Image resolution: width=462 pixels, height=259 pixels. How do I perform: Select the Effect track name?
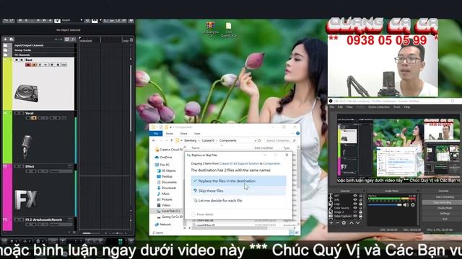(30, 166)
